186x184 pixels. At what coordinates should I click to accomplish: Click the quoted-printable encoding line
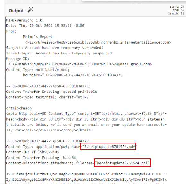click(x=51, y=92)
